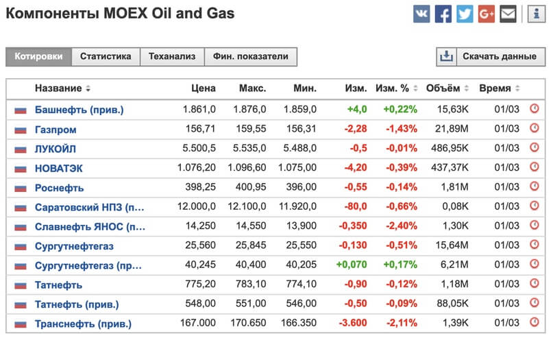This screenshot has width=553, height=340.
Task: Open the НОВАТЭК quote page
Action: [x=60, y=169]
